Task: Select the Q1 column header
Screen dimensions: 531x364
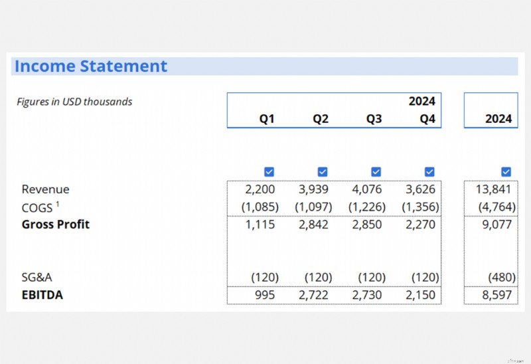Action: pos(267,119)
